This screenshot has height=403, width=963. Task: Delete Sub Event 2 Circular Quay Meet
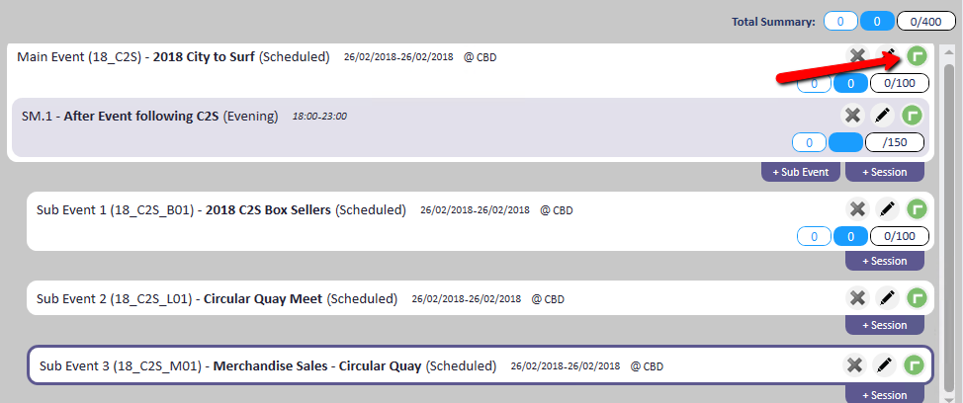(857, 297)
